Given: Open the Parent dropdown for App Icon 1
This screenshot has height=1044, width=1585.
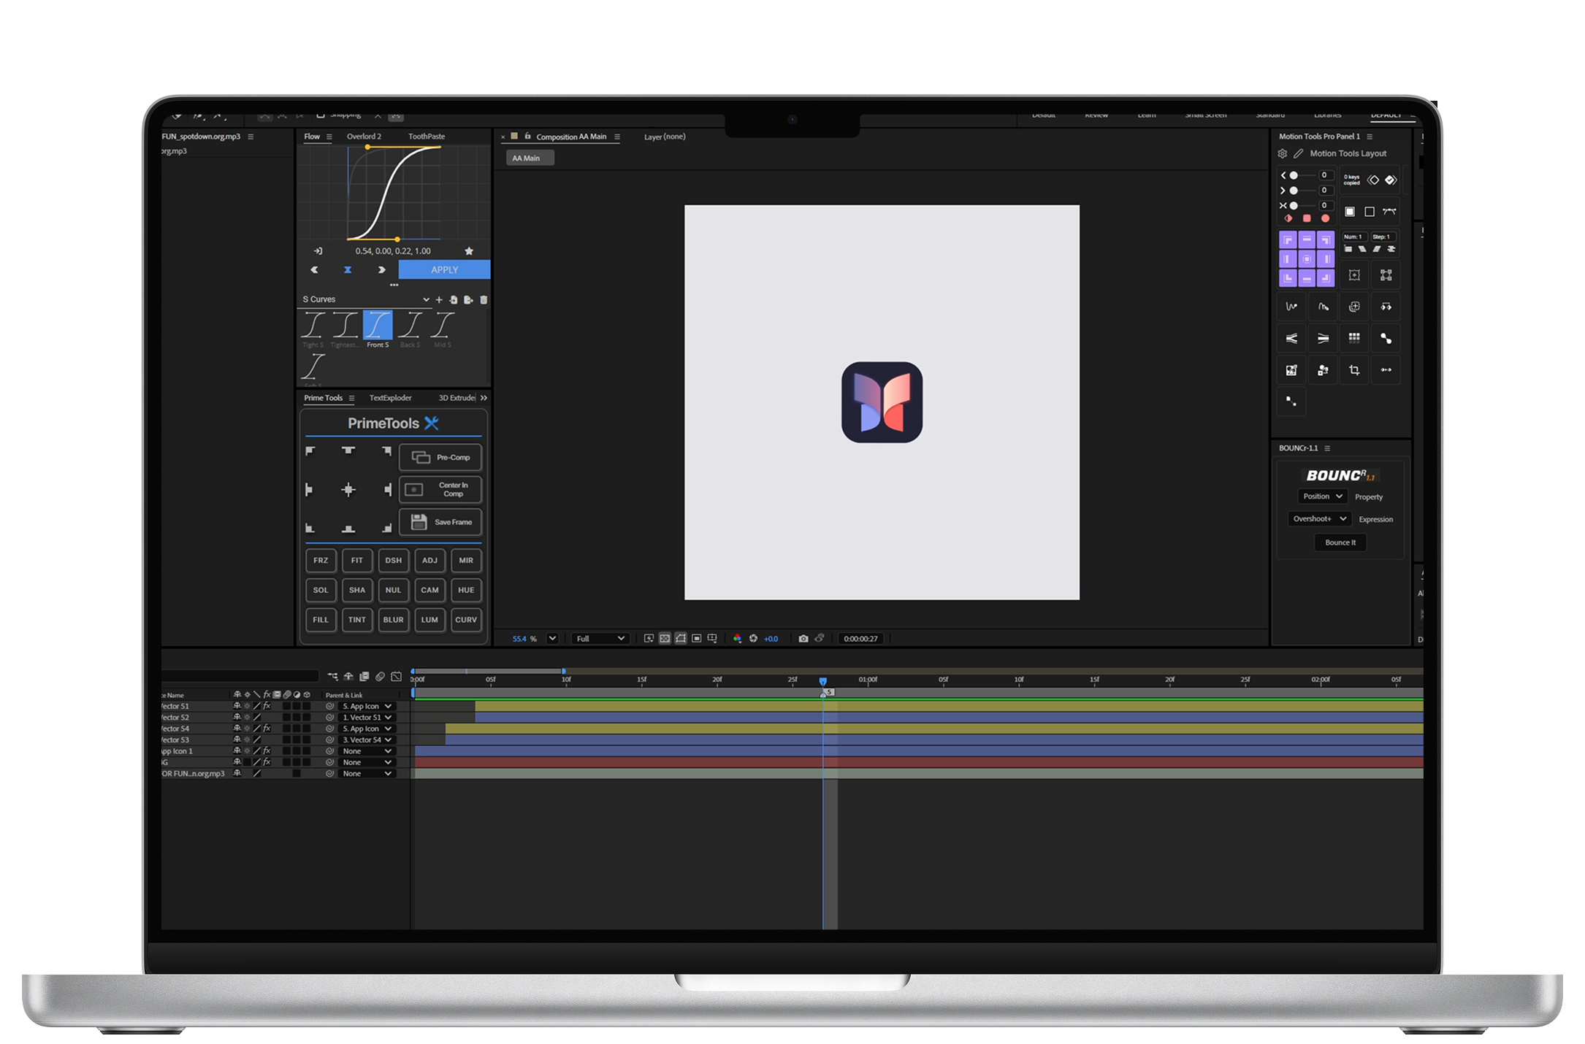Looking at the screenshot, I should (367, 751).
